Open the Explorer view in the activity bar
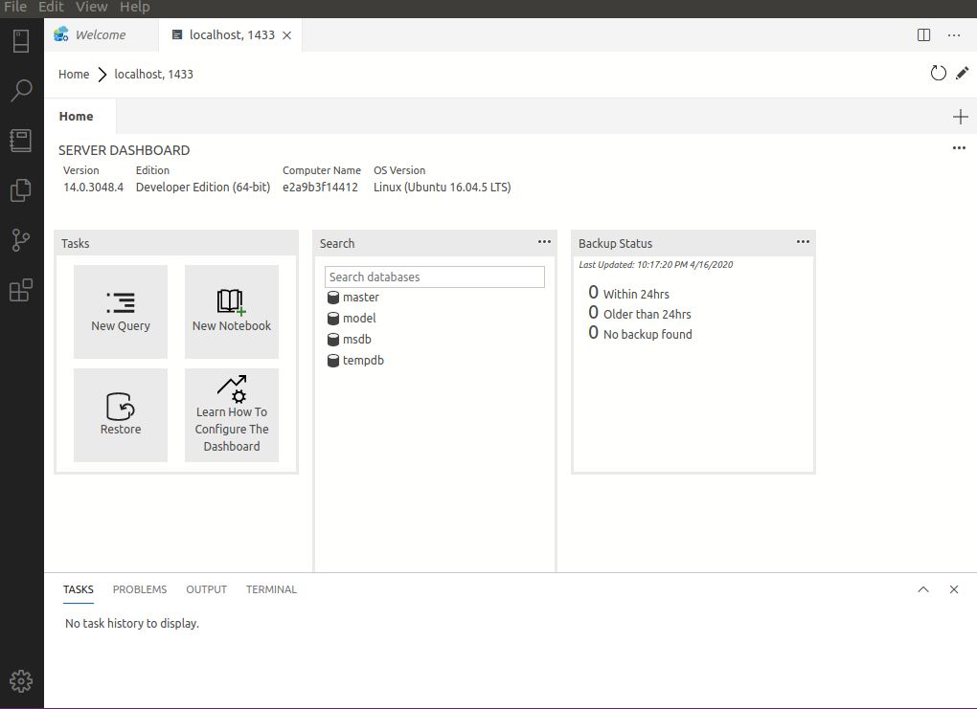The width and height of the screenshot is (977, 709). 21,190
